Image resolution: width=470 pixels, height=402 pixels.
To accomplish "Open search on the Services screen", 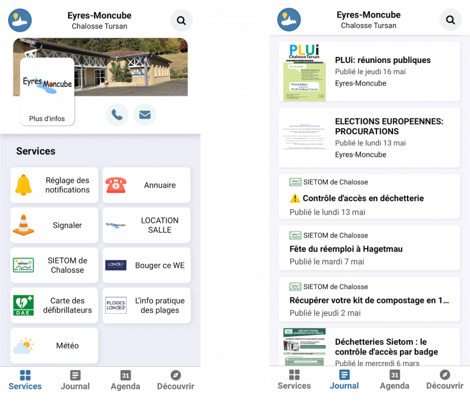I will 181,21.
